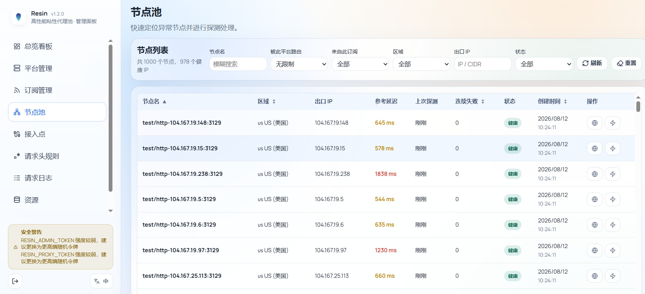Select row test/http-104.167.19.15:3129
Screen dimensions: 645x294
pos(386,149)
